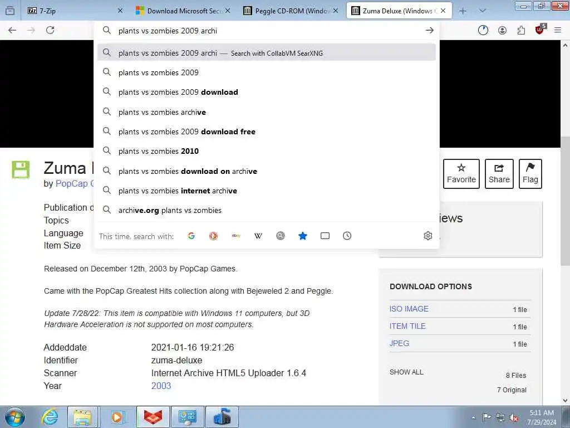Click the Share button
This screenshot has width=570, height=428.
(x=499, y=174)
